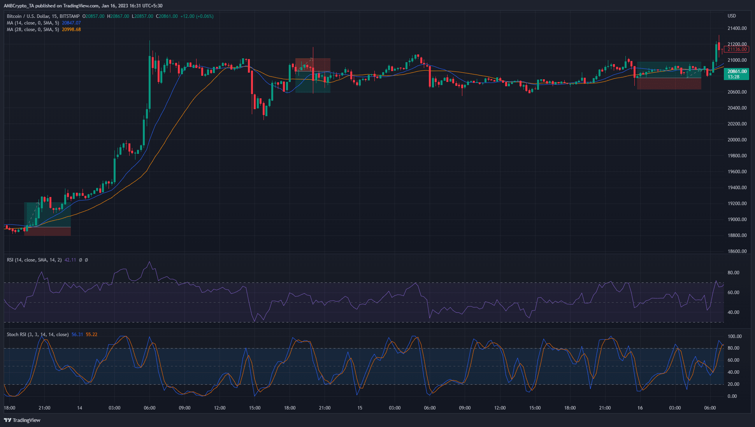Click the close price C20861.00 in header
Viewport: 755px width, 427px height.
[167, 16]
